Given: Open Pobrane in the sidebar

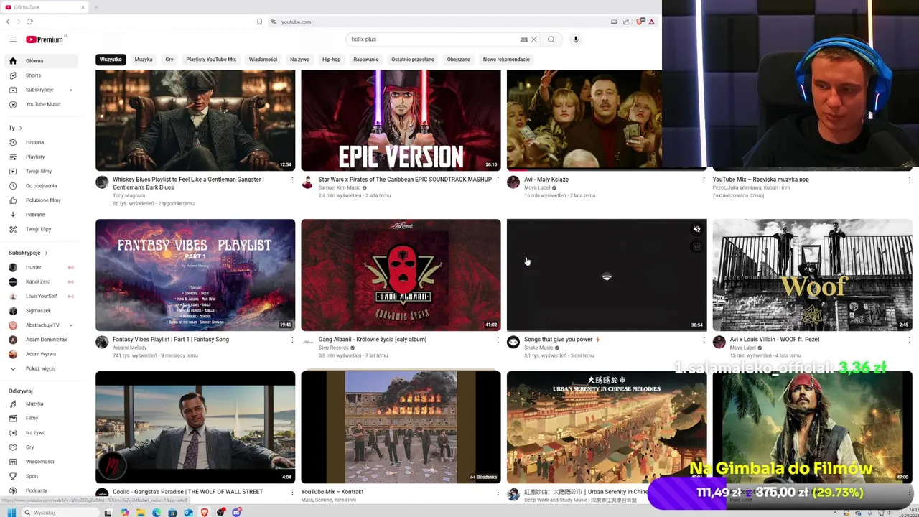Looking at the screenshot, I should coord(40,215).
